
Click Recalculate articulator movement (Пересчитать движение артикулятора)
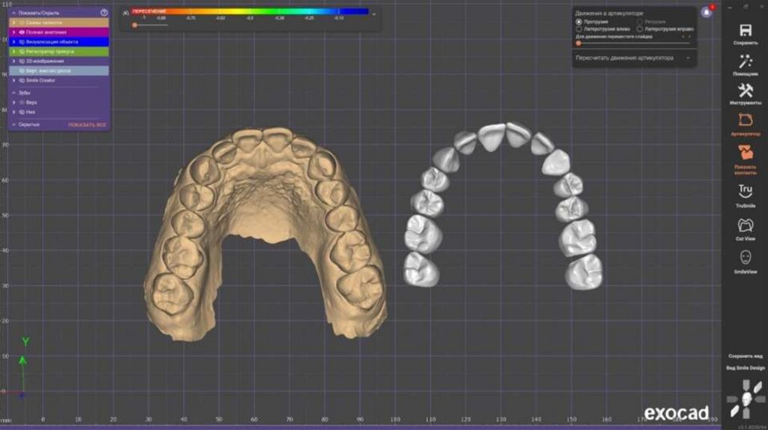tap(625, 58)
